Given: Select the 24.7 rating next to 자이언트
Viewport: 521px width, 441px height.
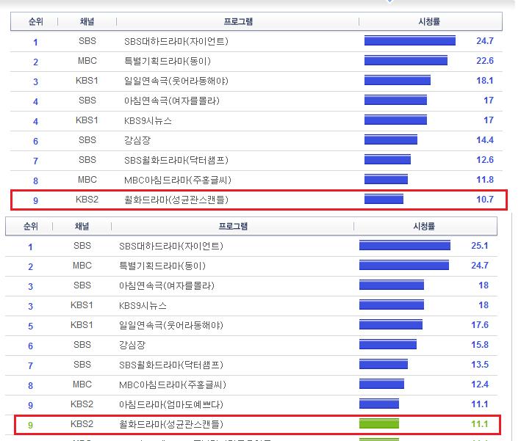Looking at the screenshot, I should [x=485, y=41].
